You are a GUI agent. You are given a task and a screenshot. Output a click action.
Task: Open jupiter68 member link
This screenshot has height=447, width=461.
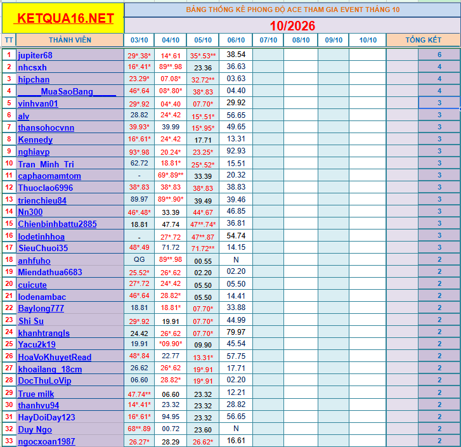point(35,55)
